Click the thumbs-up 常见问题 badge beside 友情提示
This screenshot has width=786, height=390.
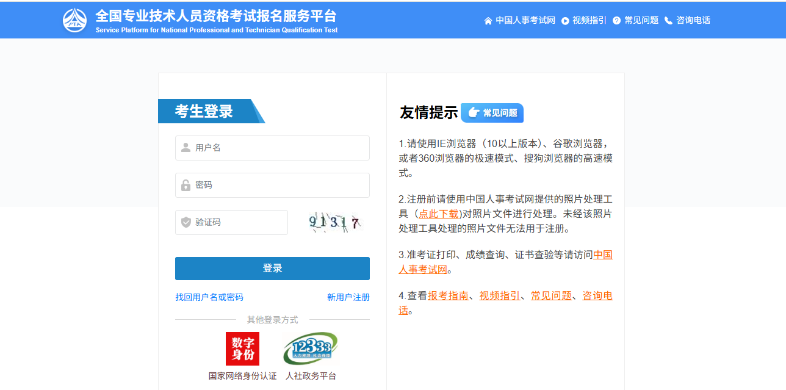[x=493, y=113]
